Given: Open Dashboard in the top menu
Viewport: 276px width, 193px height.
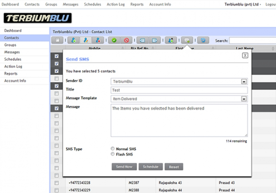Looking at the screenshot, I should click(10, 4).
